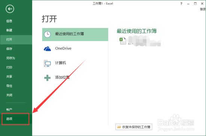The width and height of the screenshot is (206, 136).
Task: Minimize the Excel window
Action: (x=188, y=4)
